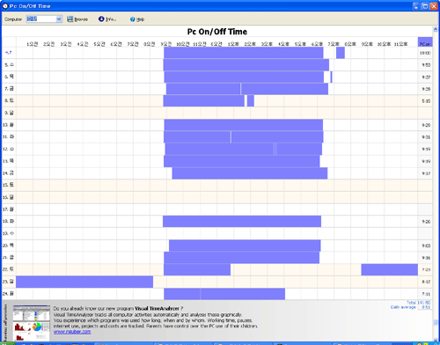Click the blue Info icon
This screenshot has height=345, width=440.
[101, 18]
